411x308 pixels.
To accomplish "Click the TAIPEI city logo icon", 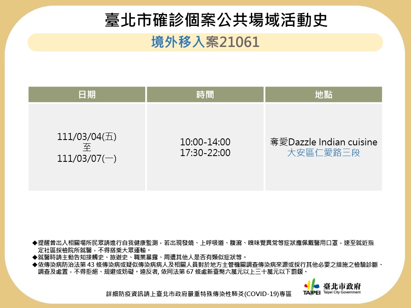I will click(312, 287).
